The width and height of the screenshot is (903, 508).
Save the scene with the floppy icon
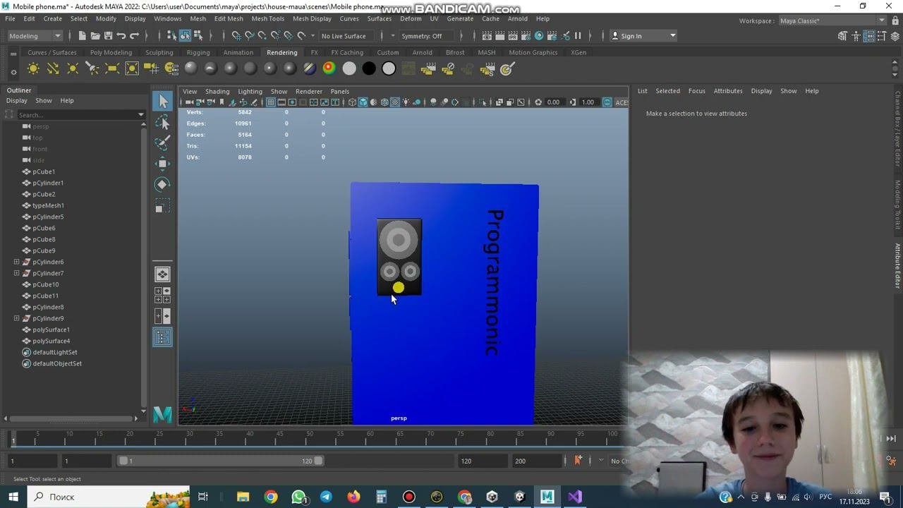coord(108,36)
